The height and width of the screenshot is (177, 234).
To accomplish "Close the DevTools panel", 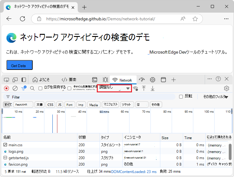I will [x=227, y=79].
